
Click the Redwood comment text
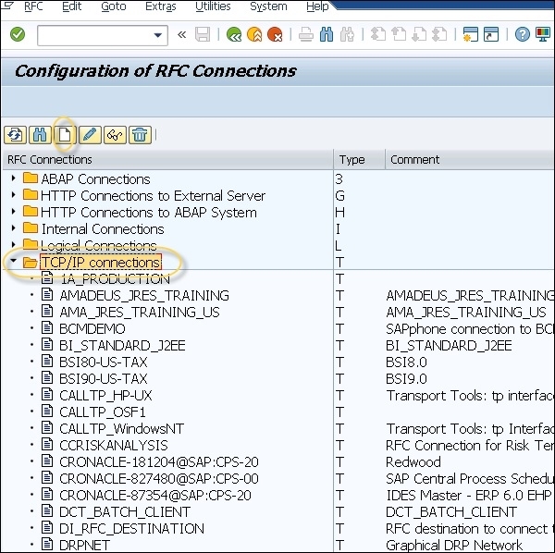pyautogui.click(x=413, y=461)
